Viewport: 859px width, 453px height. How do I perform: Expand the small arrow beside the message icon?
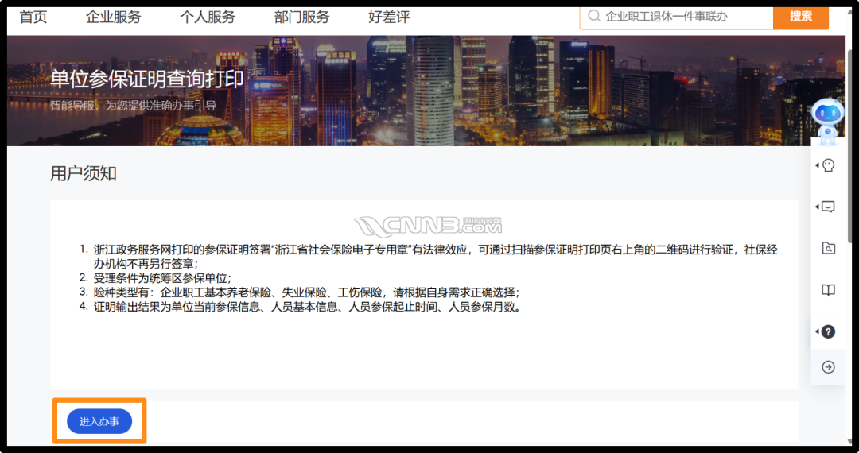(x=817, y=207)
